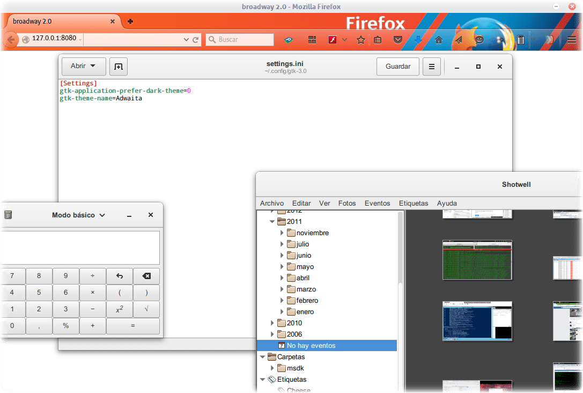Open Firefox downloads arrow
The height and width of the screenshot is (393, 583).
point(418,40)
